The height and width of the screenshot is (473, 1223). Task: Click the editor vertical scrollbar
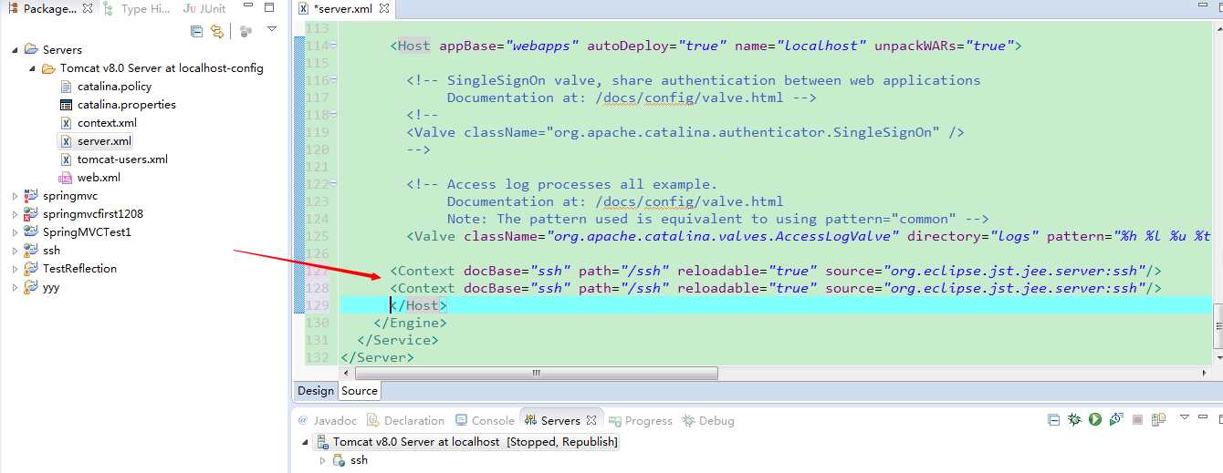coord(1218,326)
